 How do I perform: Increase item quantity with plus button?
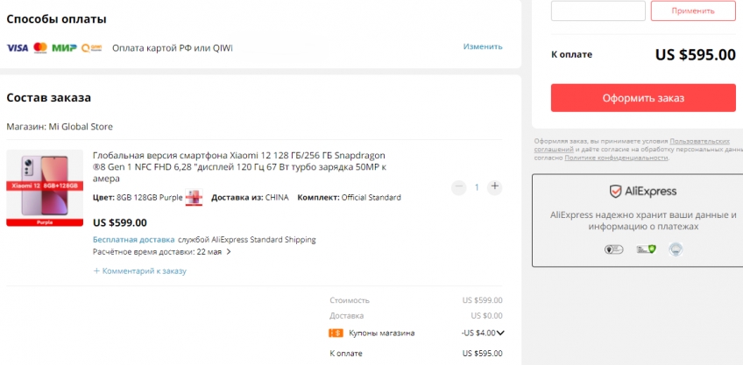(495, 186)
